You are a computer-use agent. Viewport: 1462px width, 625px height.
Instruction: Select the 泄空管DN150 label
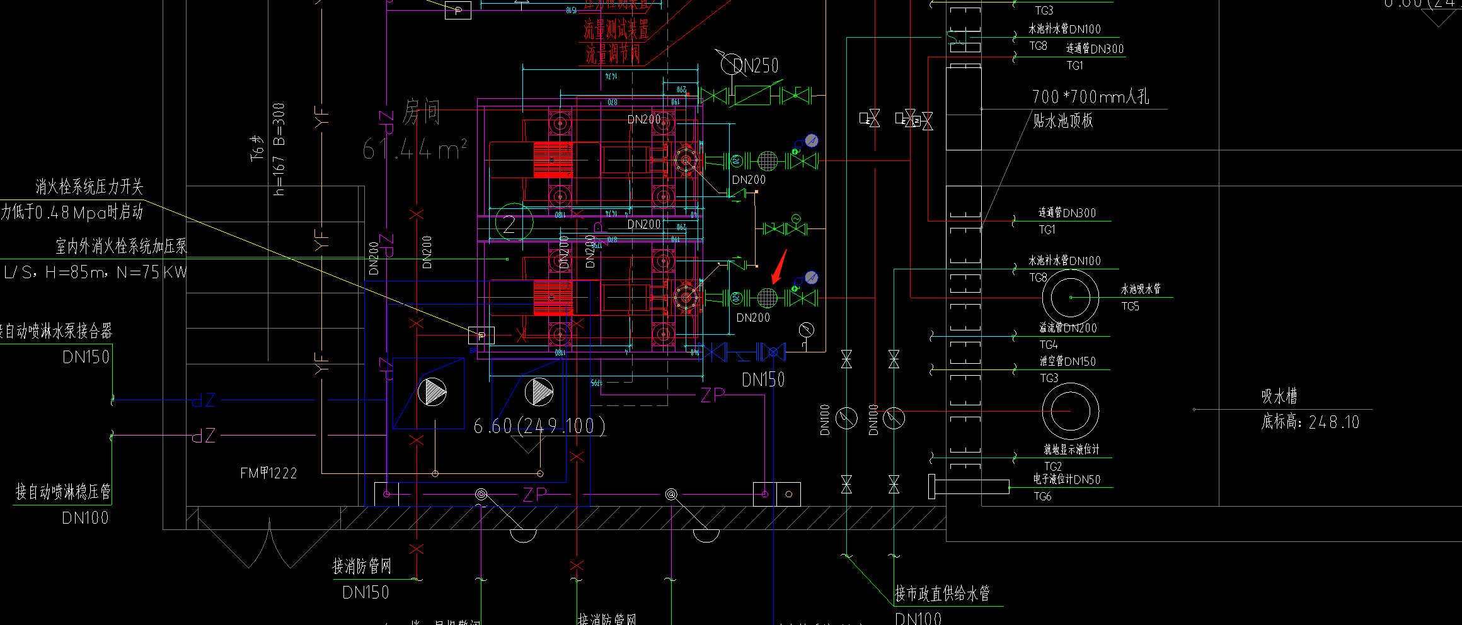1068,361
